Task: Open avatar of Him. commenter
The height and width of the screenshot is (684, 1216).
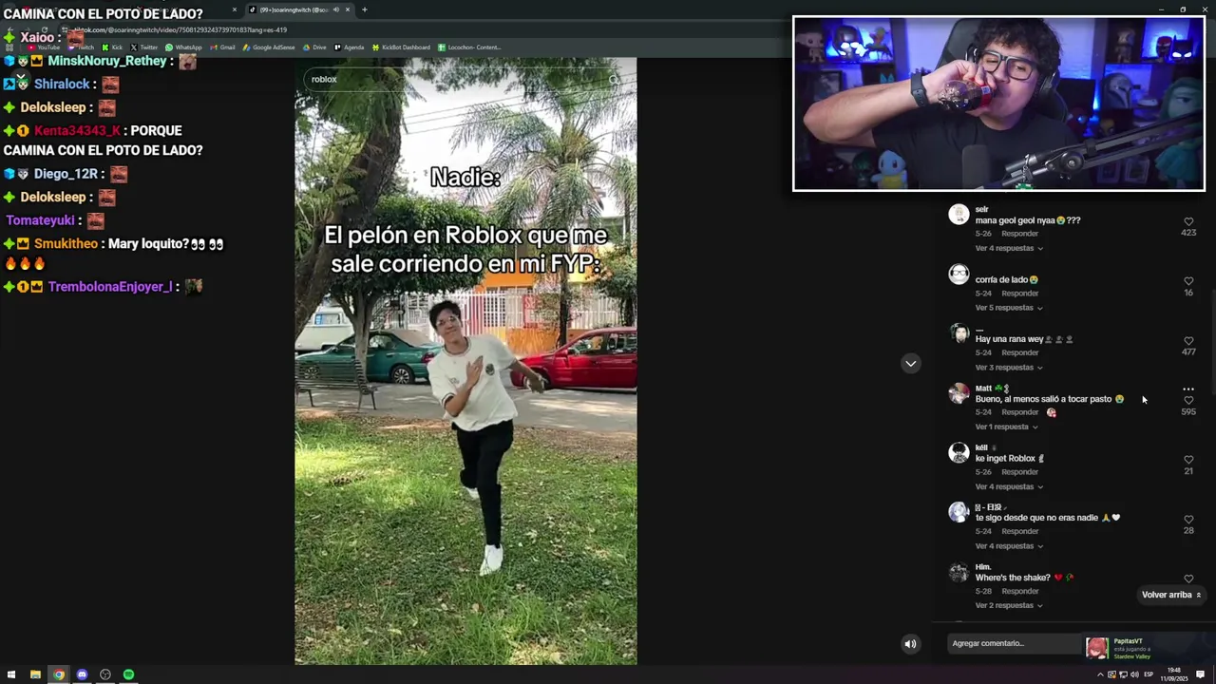Action: (x=959, y=572)
